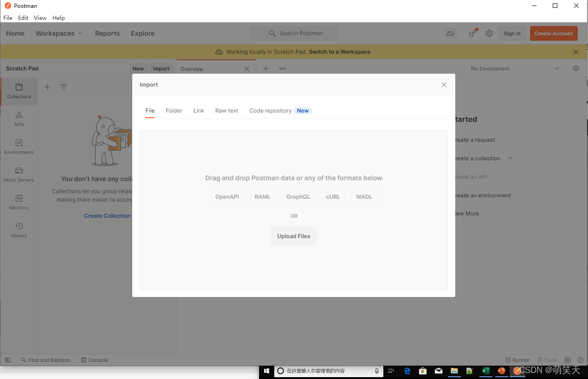Open the Help menu
Viewport: 588px width, 379px height.
[x=58, y=18]
